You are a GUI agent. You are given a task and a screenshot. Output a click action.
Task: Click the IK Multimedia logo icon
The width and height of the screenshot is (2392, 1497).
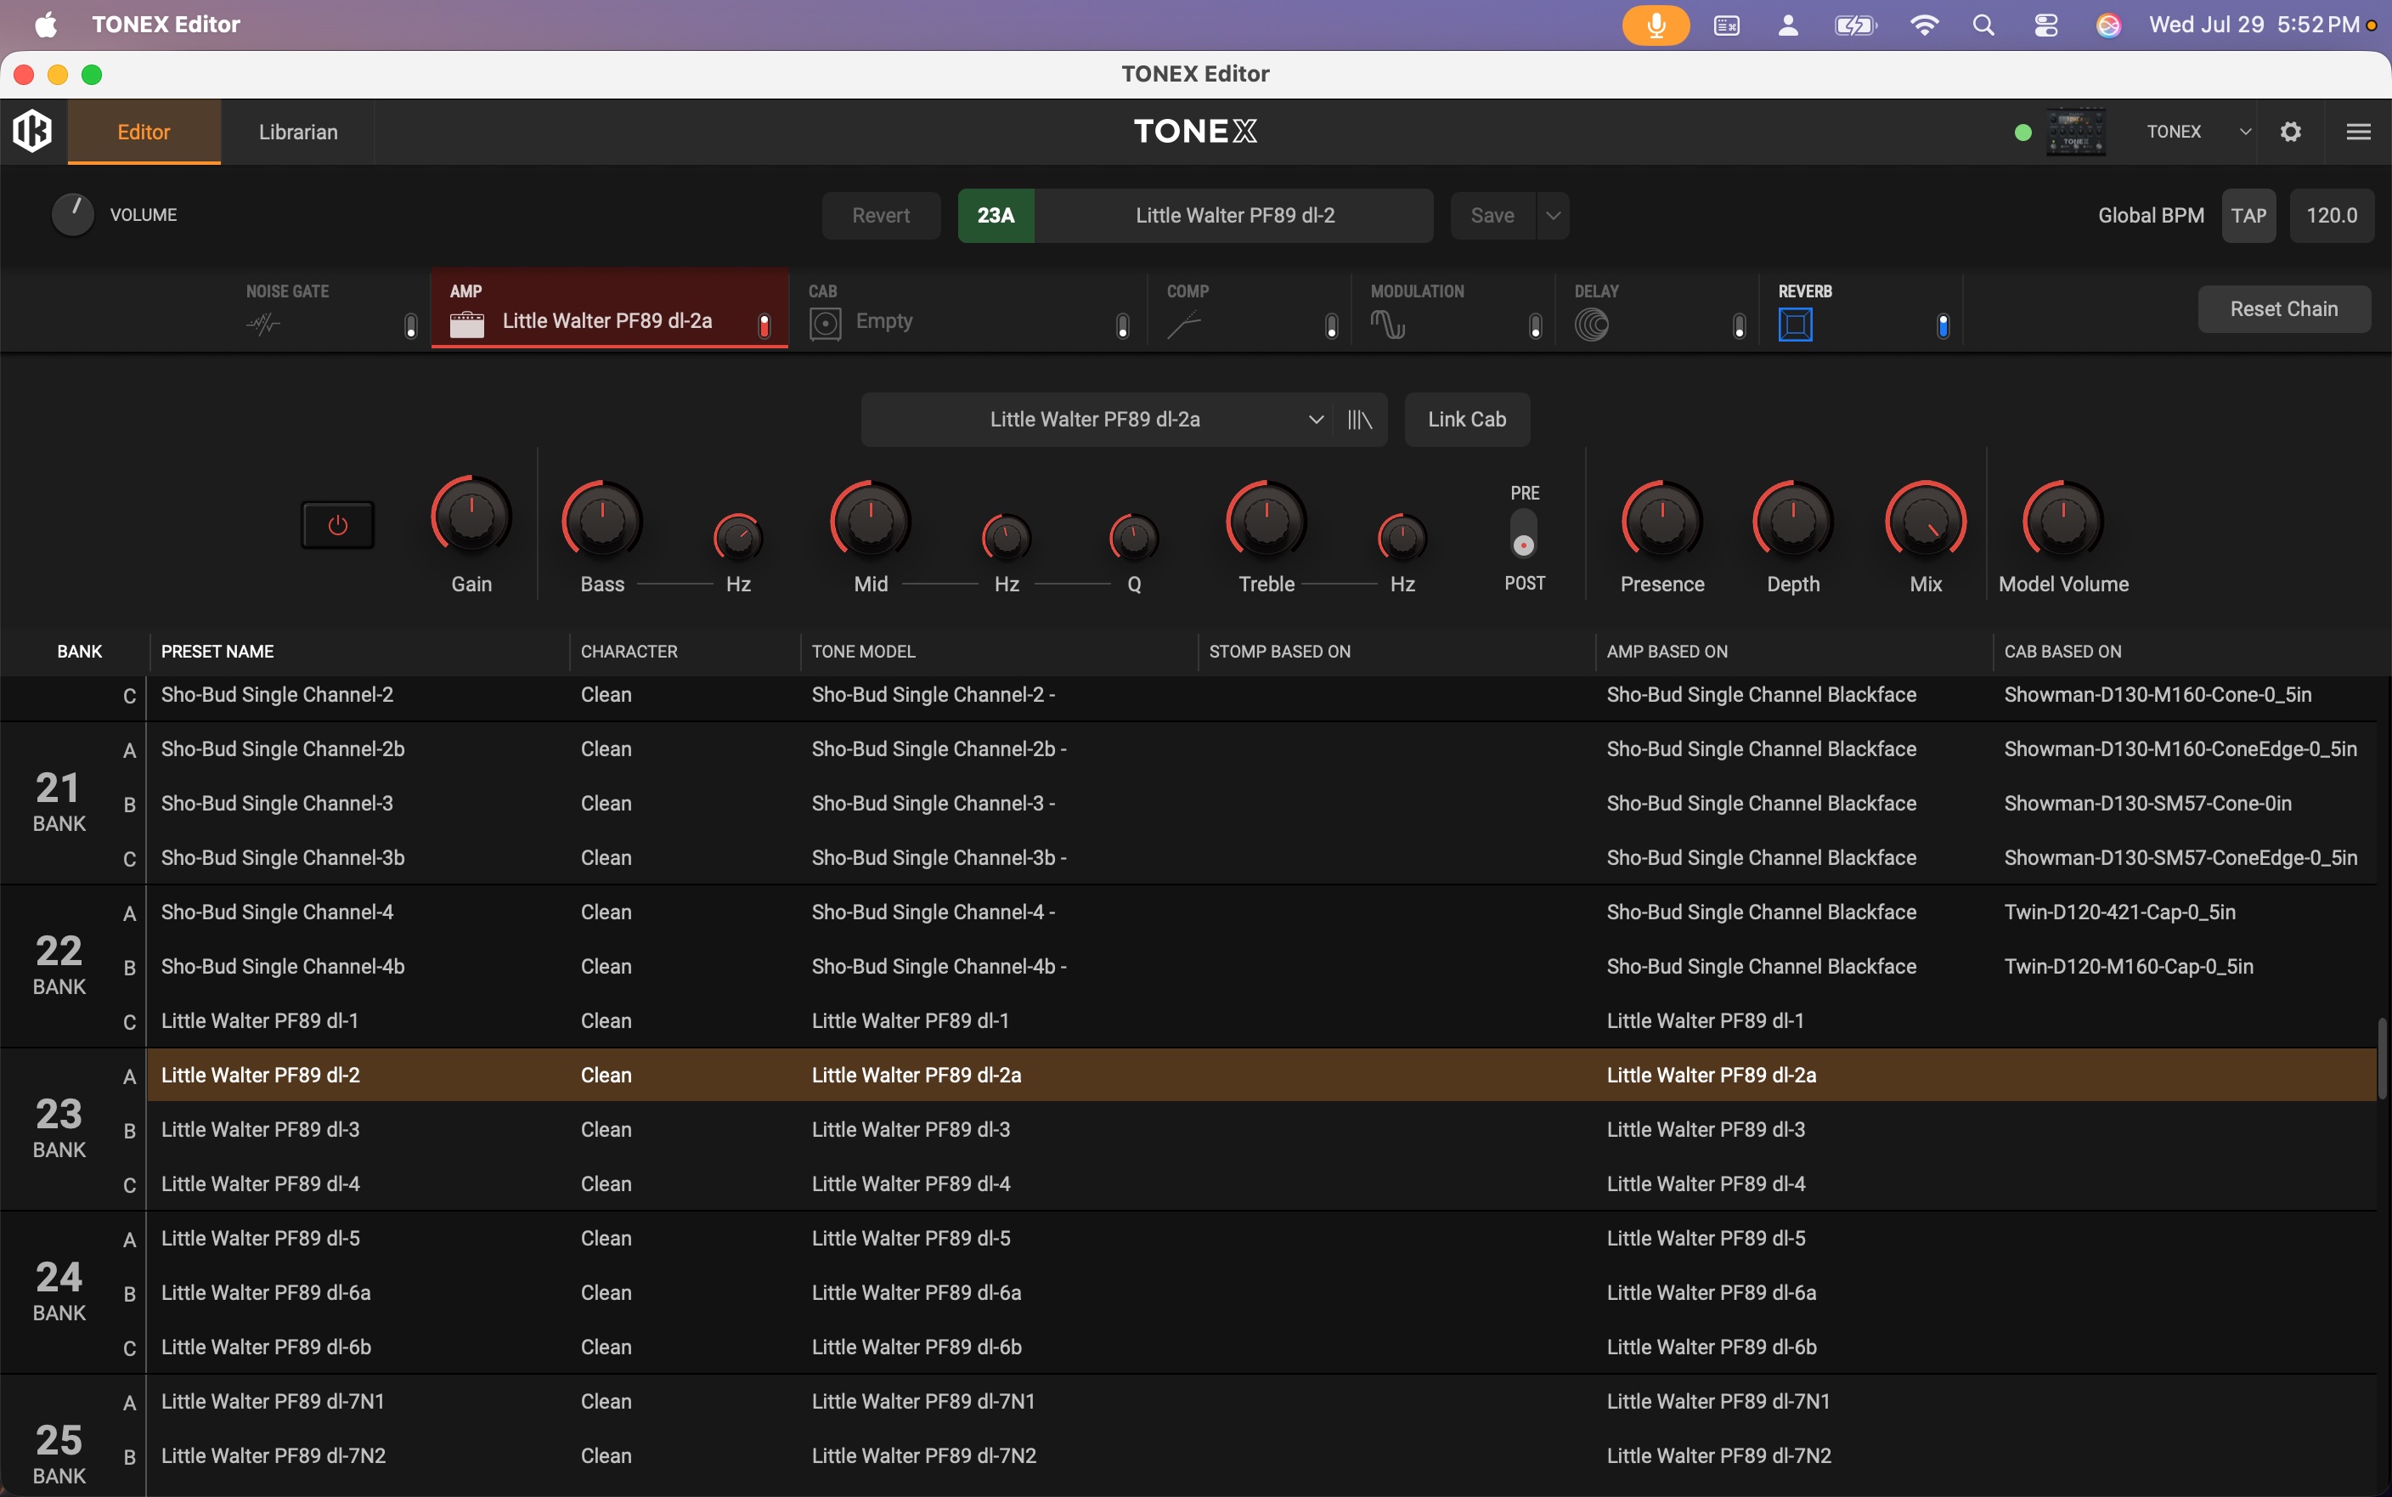tap(32, 131)
